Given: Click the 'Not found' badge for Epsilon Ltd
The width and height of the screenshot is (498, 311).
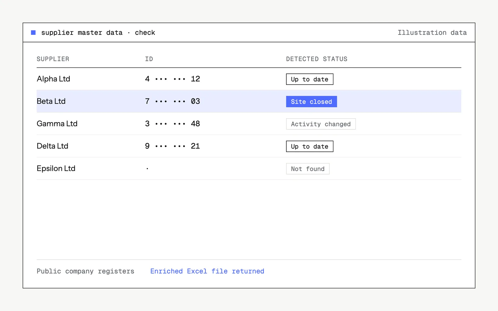Looking at the screenshot, I should (308, 169).
